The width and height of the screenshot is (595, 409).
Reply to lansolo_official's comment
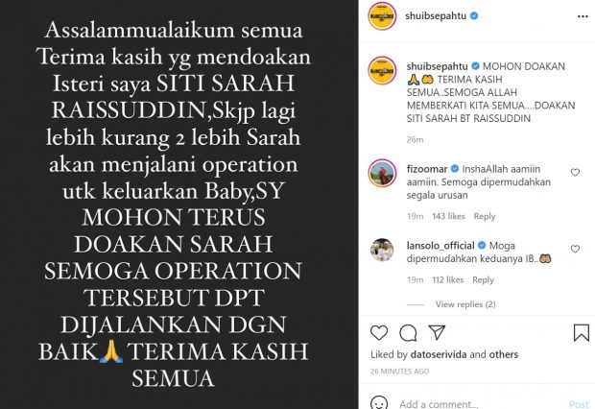click(483, 280)
